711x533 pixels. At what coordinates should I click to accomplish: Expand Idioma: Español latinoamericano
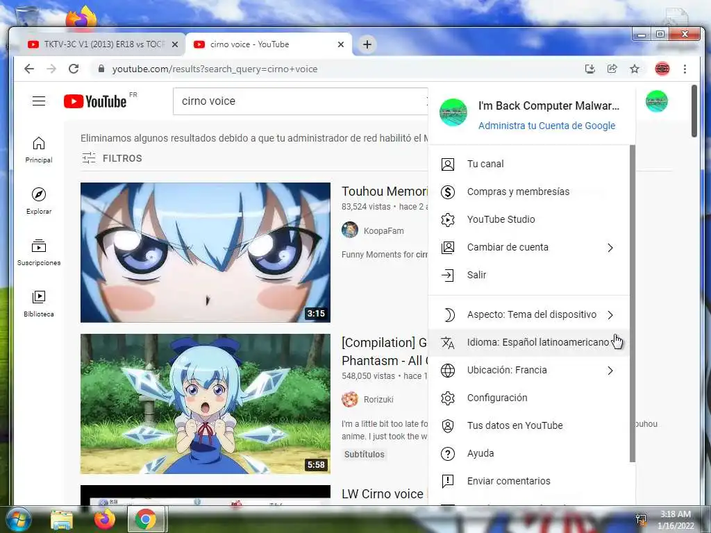click(529, 342)
